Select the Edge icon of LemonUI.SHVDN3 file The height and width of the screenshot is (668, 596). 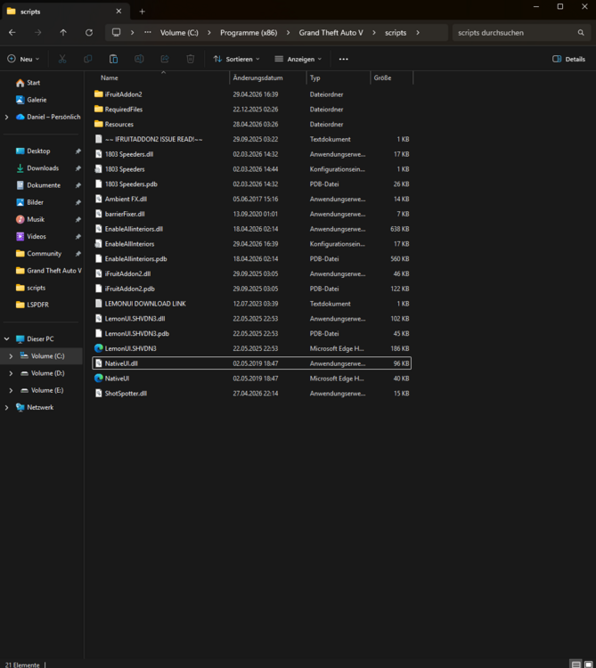[x=98, y=348]
